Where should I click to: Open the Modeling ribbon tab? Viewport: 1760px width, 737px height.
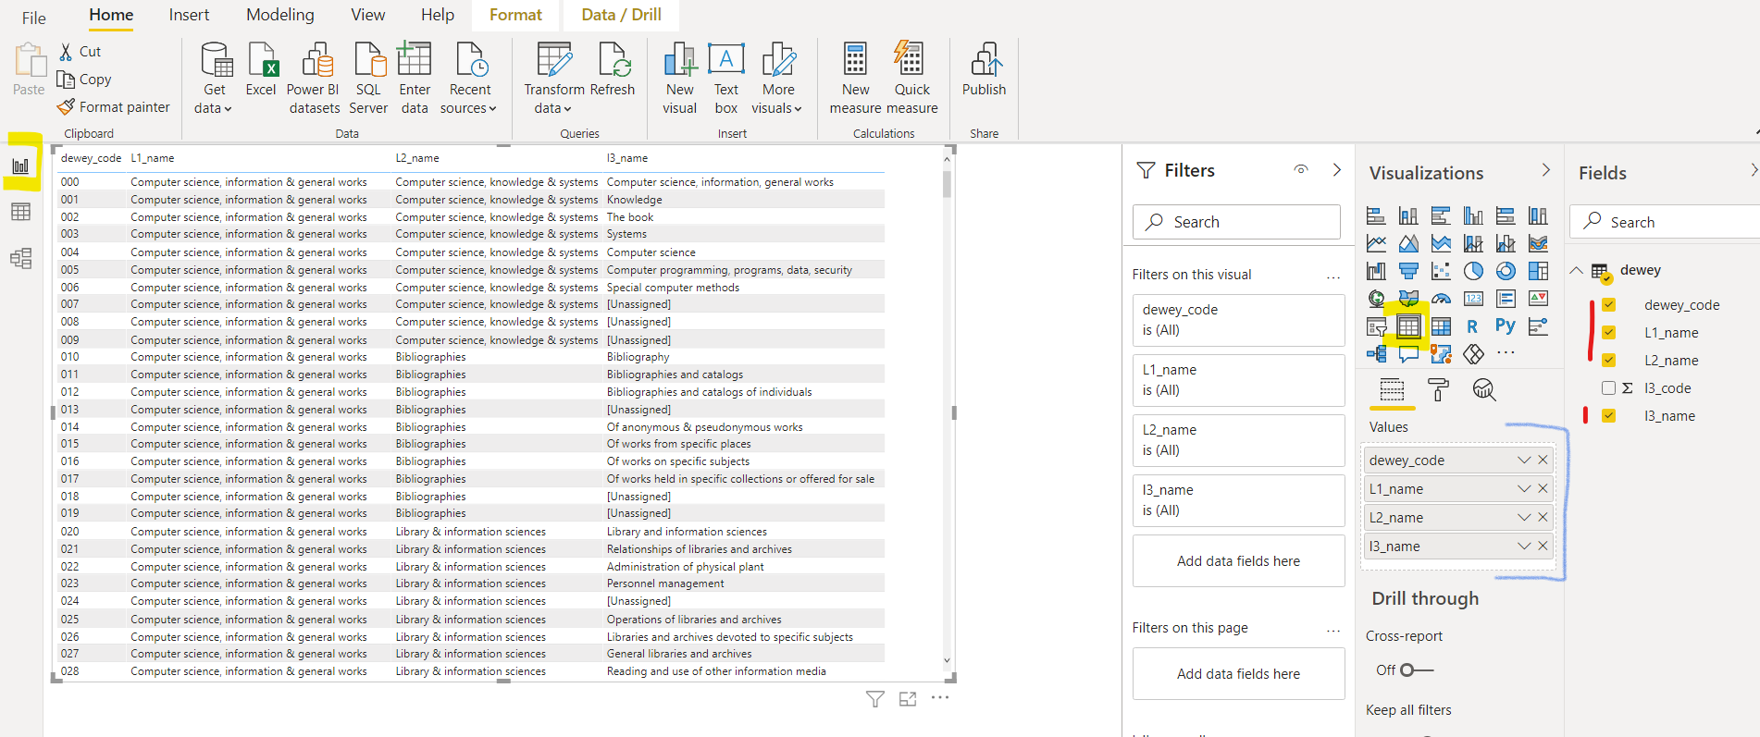[279, 15]
